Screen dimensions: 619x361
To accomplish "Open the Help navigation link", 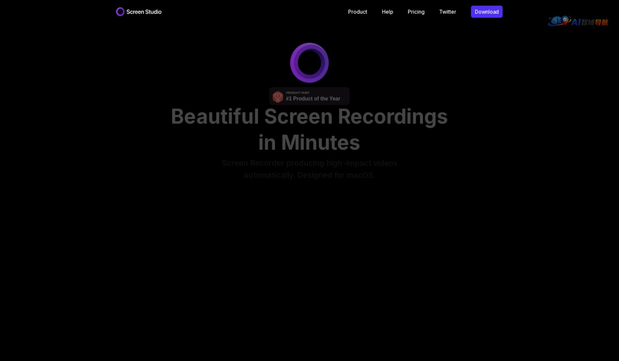I will (x=387, y=12).
